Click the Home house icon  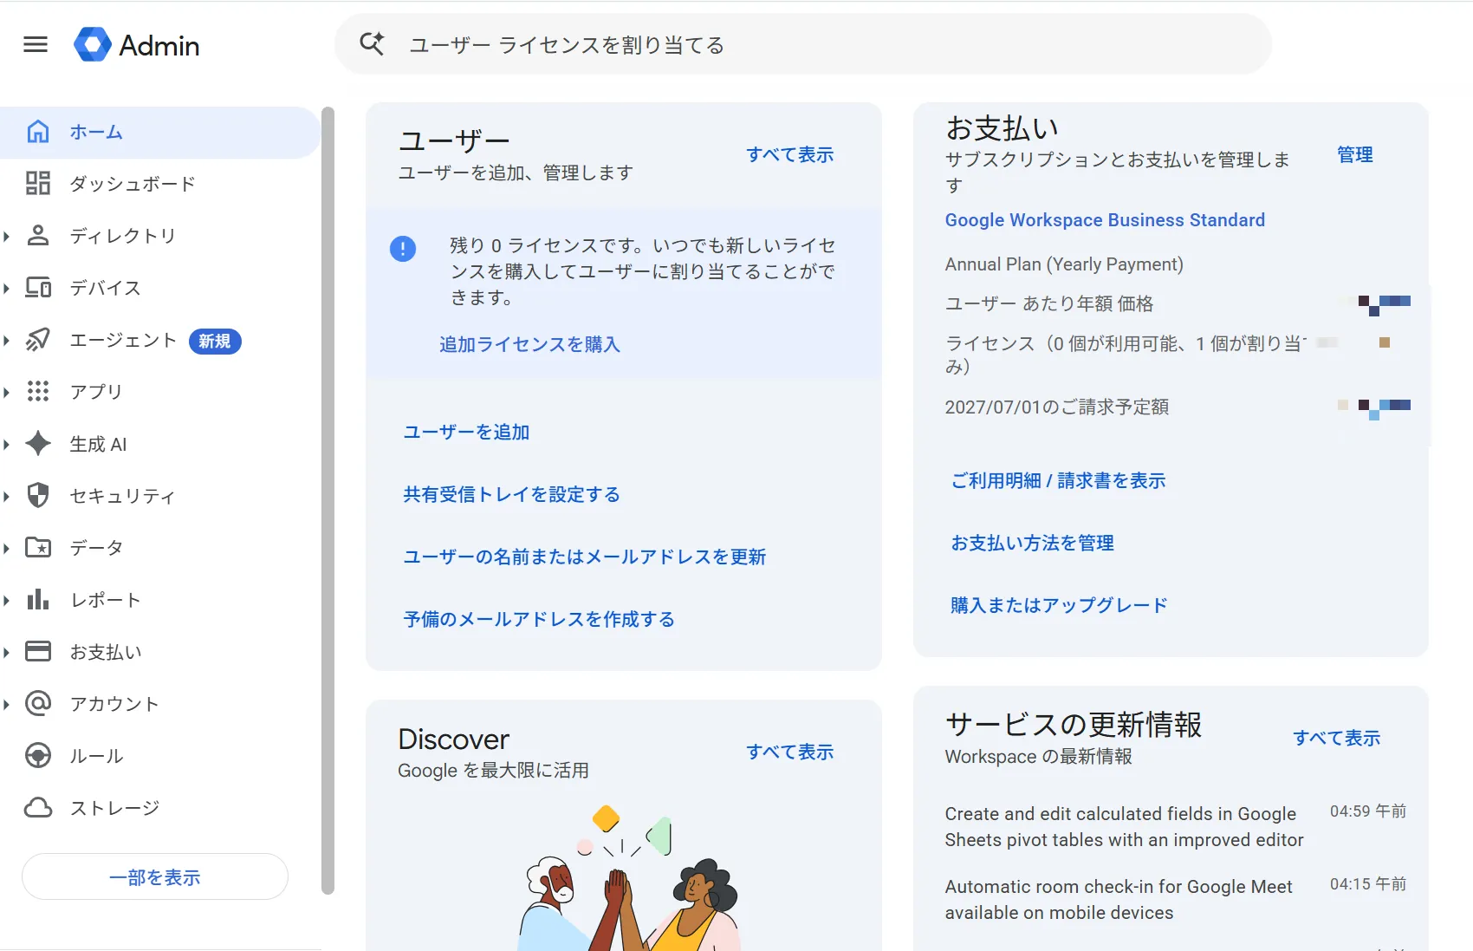coord(38,132)
